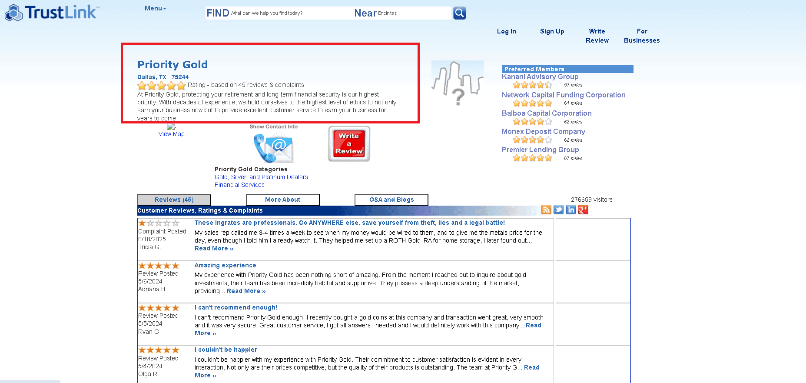Click star rating on Adriana H. review
Viewport: 806px width, 383px height.
coord(159,266)
